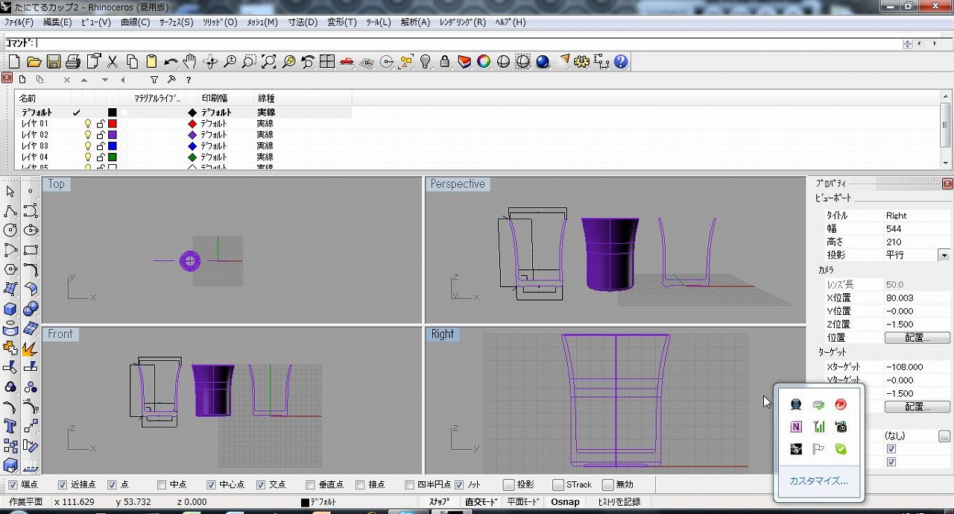The height and width of the screenshot is (514, 954).
Task: Uncheck the 端点 osnap checkbox
Action: [x=13, y=485]
